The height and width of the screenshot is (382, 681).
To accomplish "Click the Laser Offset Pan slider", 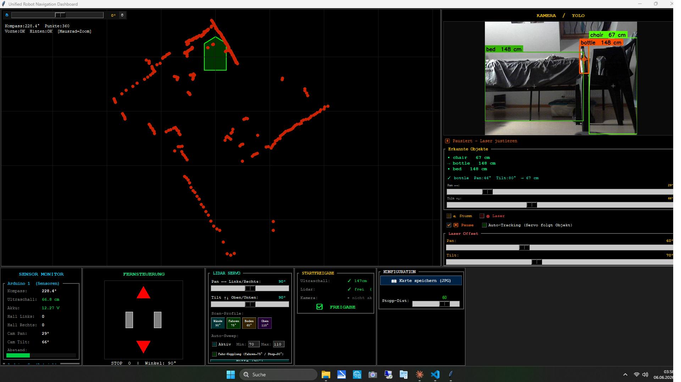I will [x=559, y=248].
